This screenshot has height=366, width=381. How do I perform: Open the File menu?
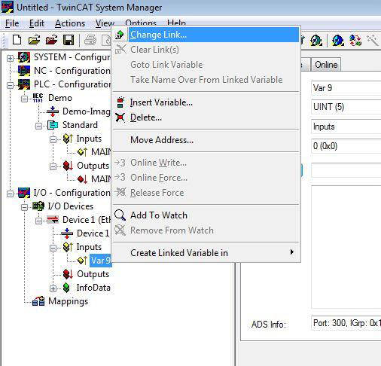pos(12,23)
